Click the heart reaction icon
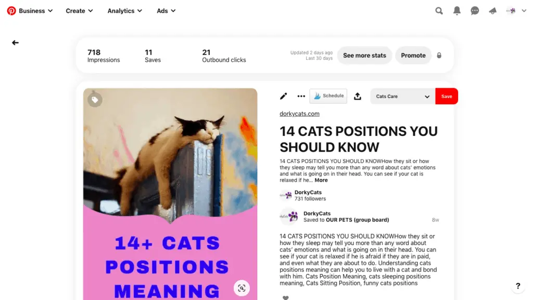This screenshot has height=300, width=533. (x=286, y=297)
